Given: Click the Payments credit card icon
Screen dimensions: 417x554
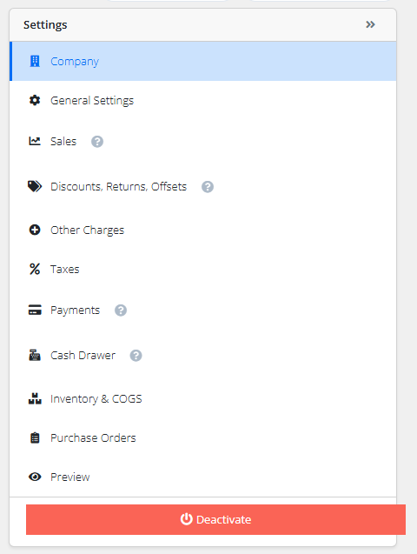Looking at the screenshot, I should [35, 310].
